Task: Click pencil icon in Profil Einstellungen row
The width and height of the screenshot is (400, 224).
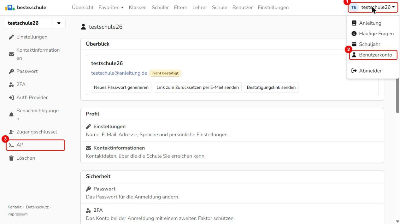Action: [88, 127]
